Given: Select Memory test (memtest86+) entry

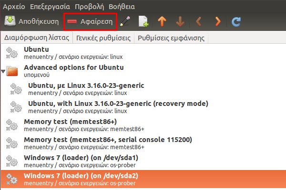Looking at the screenshot, I should [x=143, y=125].
